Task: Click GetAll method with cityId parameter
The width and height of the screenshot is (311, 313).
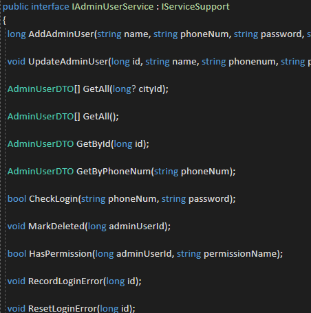Action: (96, 89)
